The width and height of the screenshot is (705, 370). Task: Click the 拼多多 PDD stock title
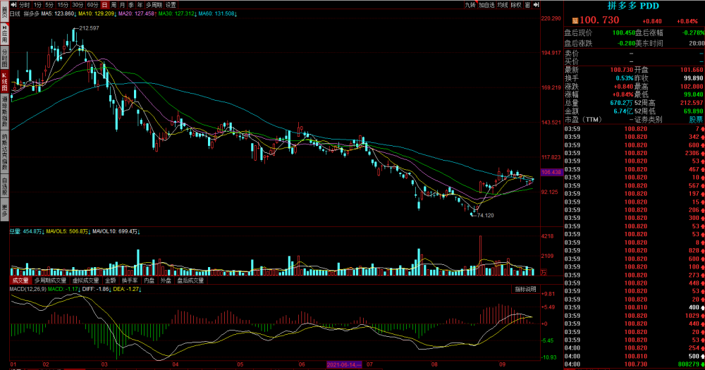coord(633,6)
